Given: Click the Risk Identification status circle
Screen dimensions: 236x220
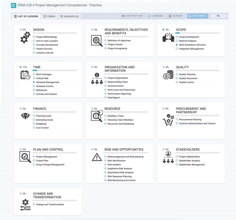Looking at the screenshot, I should click(x=105, y=161).
